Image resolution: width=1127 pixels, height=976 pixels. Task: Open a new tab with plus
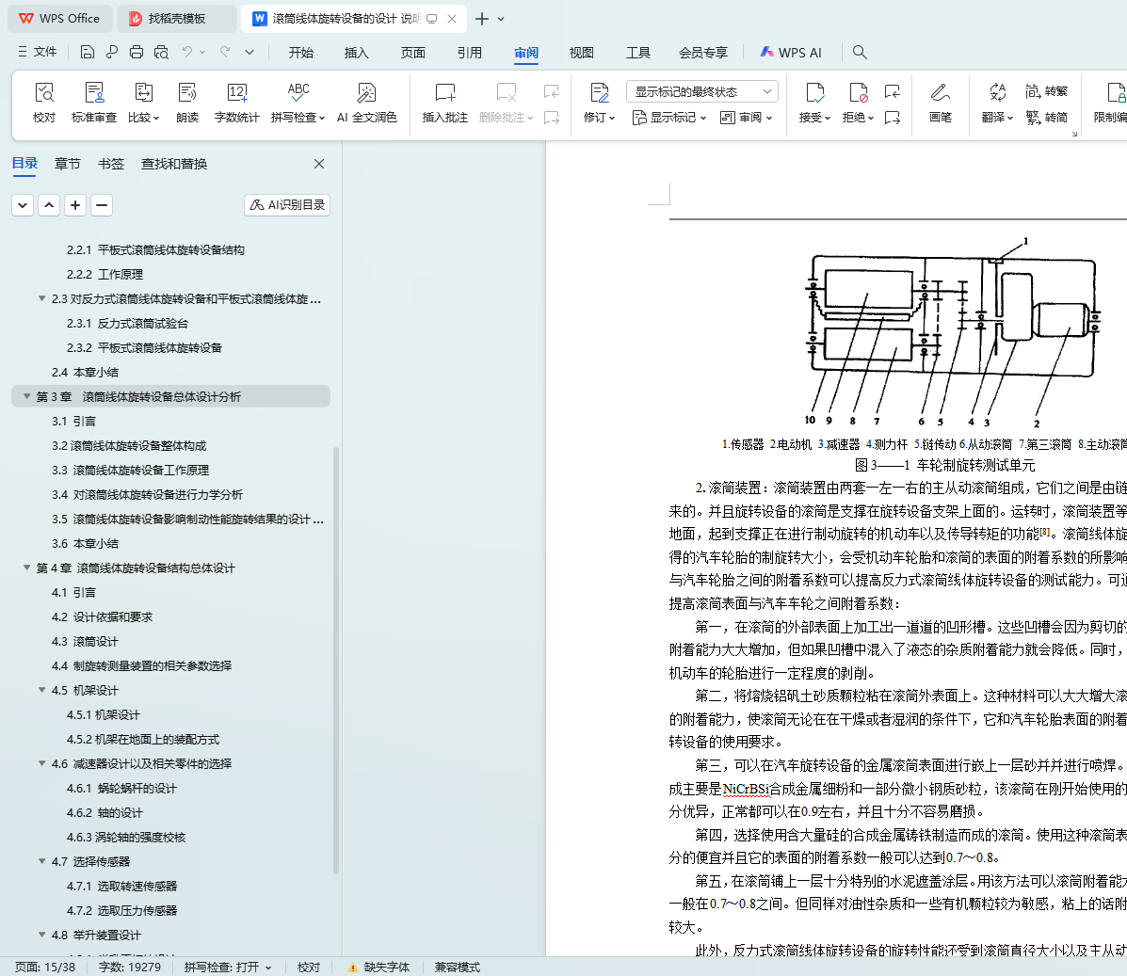pyautogui.click(x=482, y=19)
